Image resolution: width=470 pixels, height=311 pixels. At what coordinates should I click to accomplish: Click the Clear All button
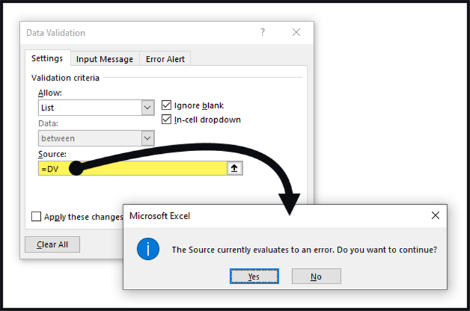click(x=52, y=244)
